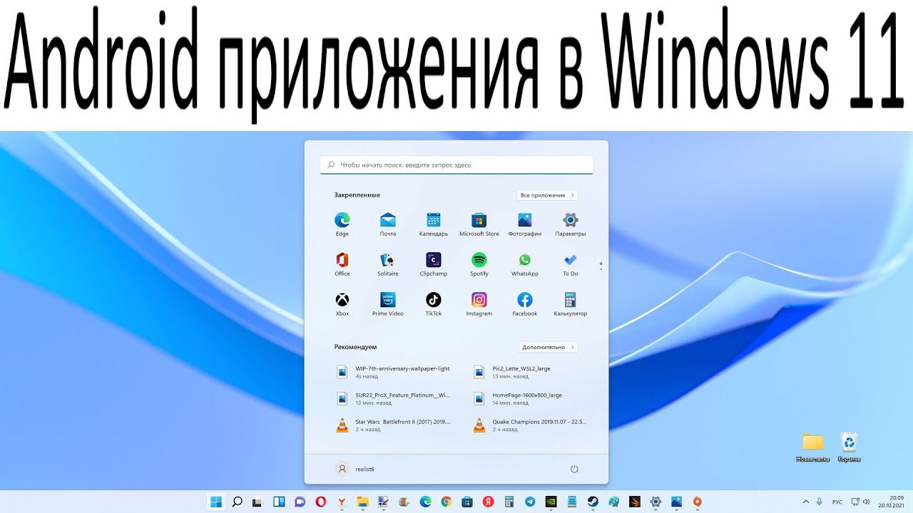Switch the РУС input language indicator
The image size is (913, 513).
click(838, 502)
